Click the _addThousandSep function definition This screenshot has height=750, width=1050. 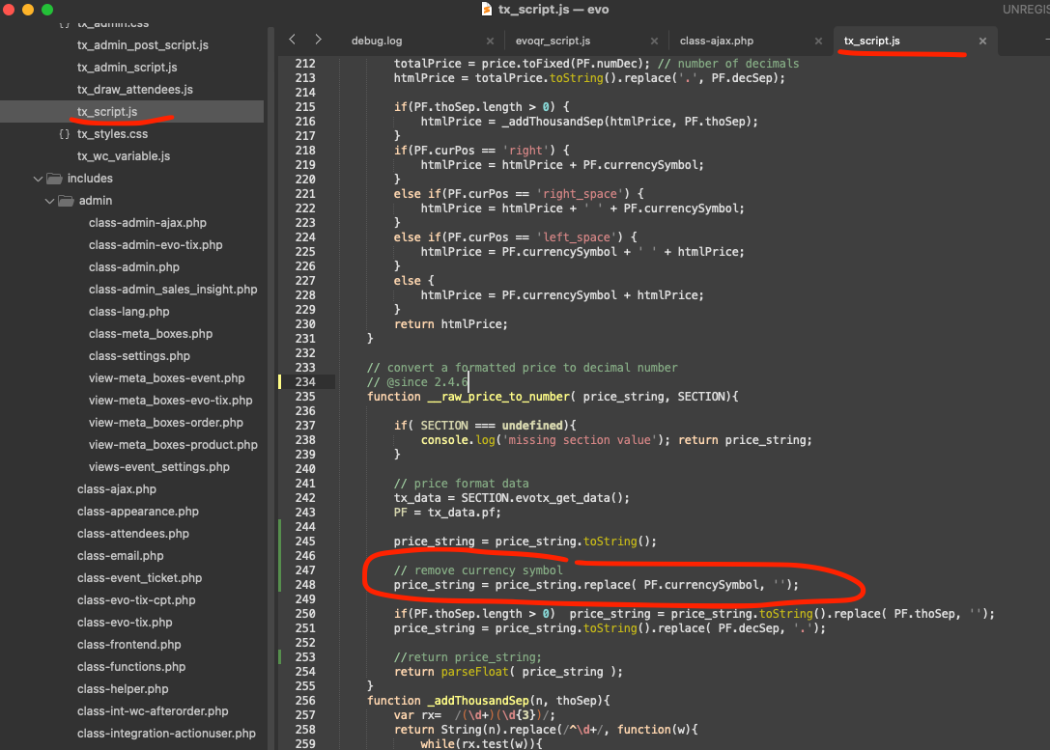pyautogui.click(x=488, y=701)
